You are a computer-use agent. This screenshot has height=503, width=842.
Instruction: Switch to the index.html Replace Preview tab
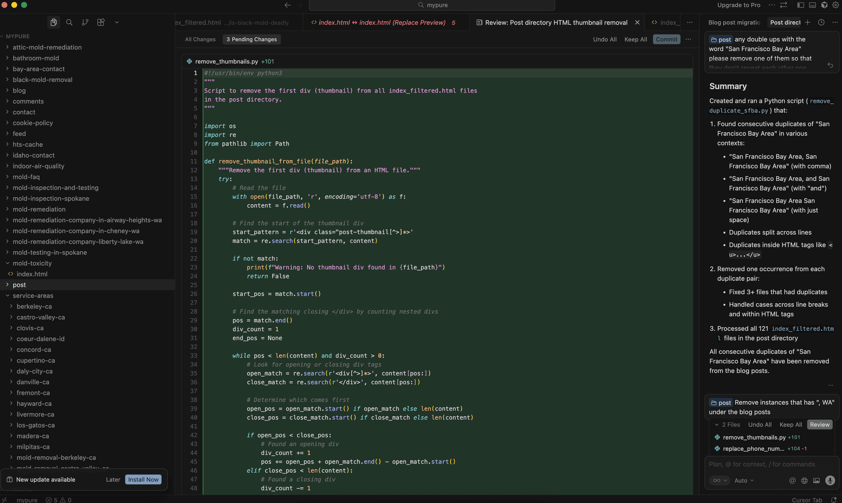coord(382,23)
